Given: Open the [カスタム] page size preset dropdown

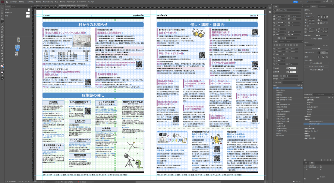Looking at the screenshot, I should 310,17.
